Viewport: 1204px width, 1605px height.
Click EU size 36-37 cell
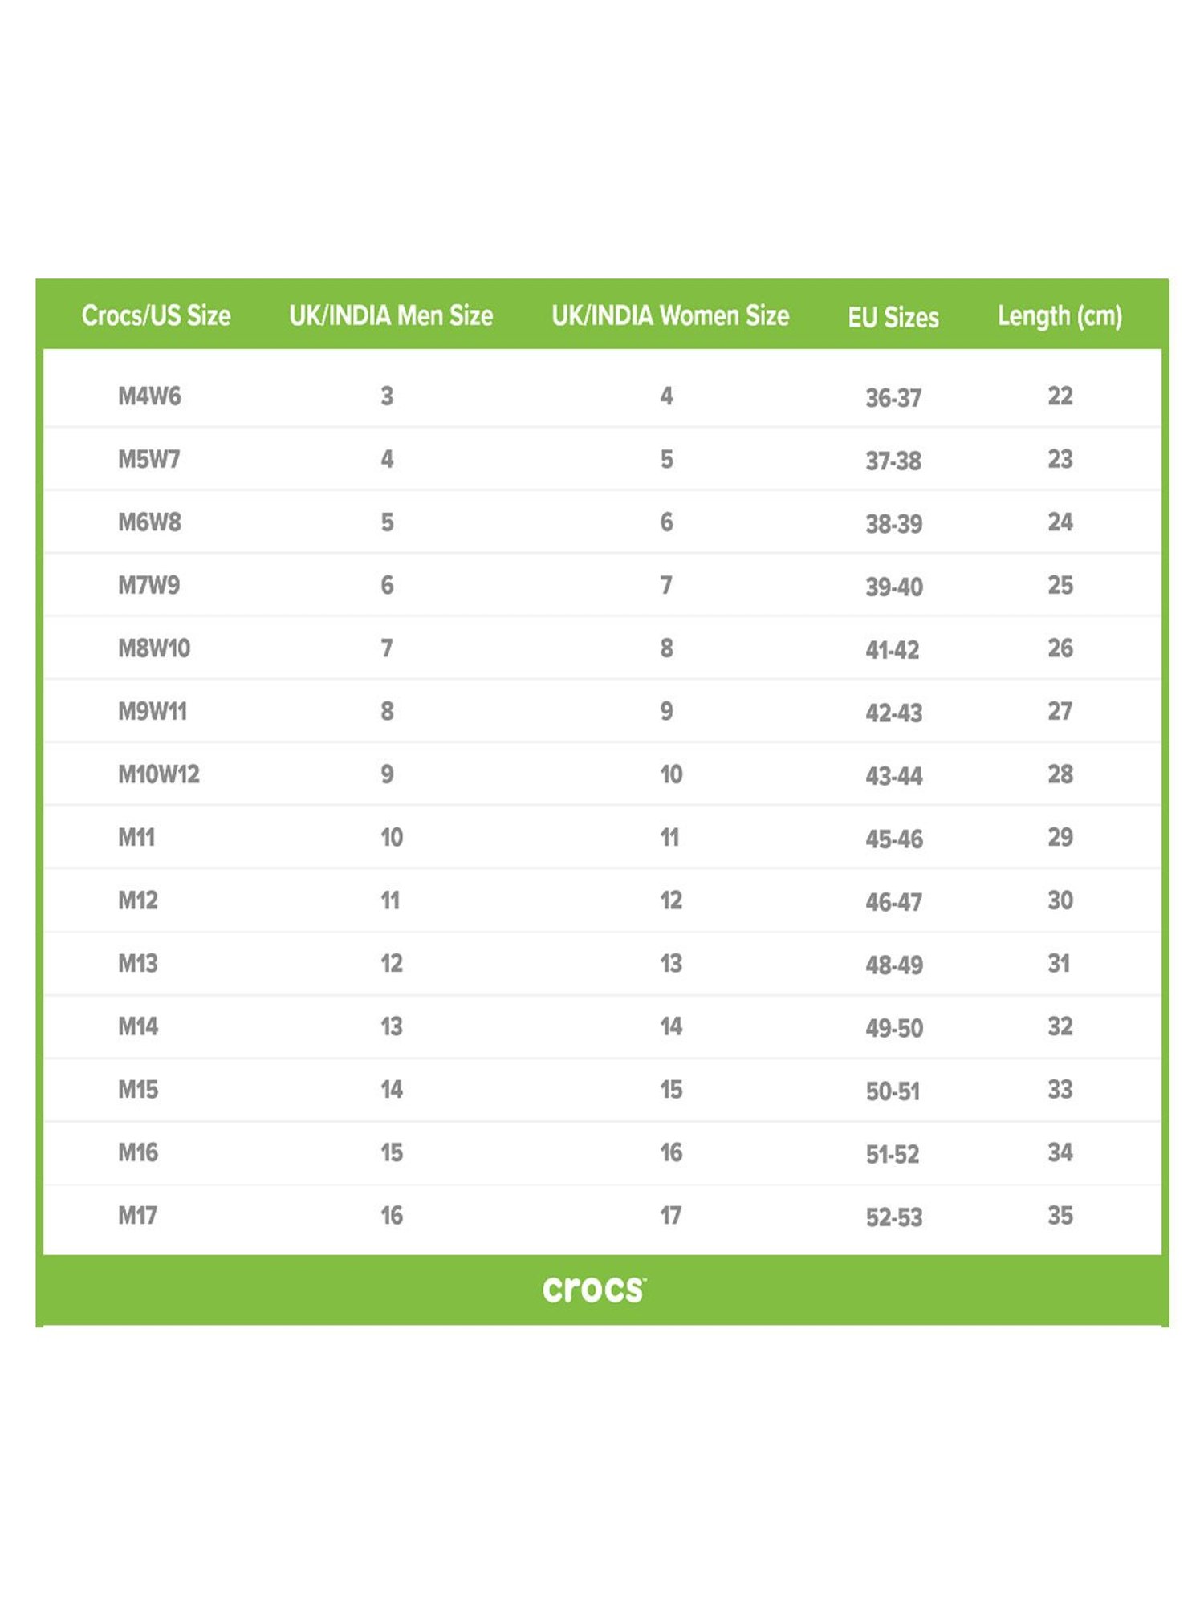point(893,398)
